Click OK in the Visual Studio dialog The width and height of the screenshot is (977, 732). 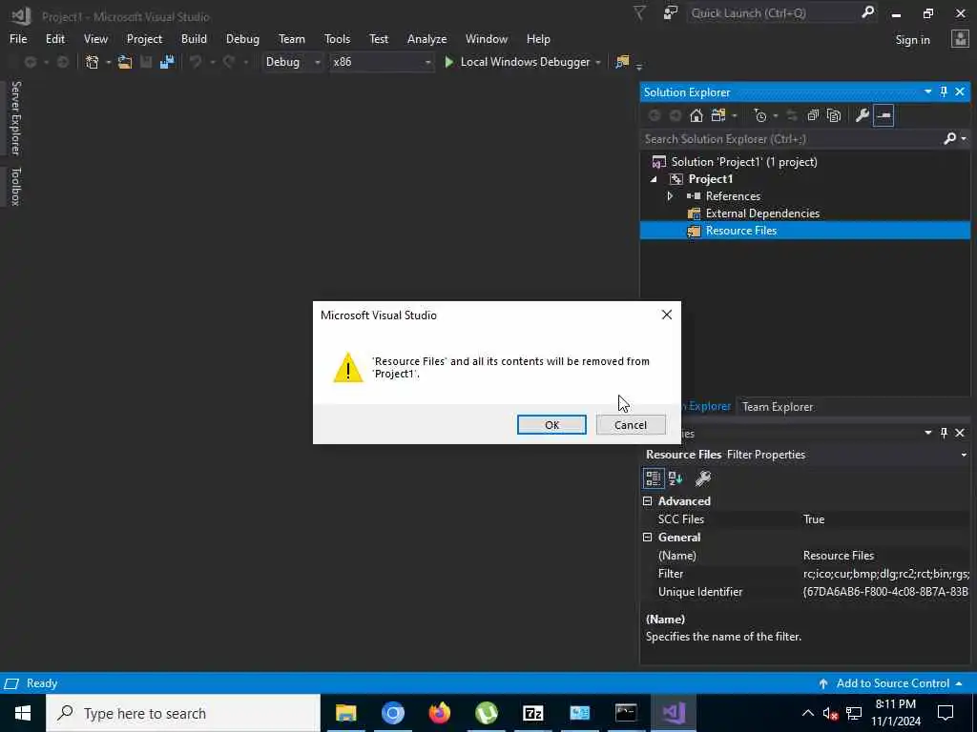551,424
